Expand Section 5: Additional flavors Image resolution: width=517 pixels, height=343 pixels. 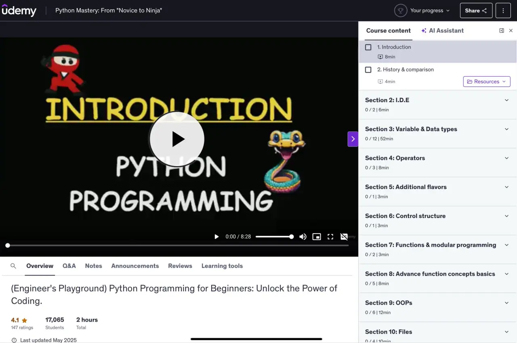[x=437, y=192]
